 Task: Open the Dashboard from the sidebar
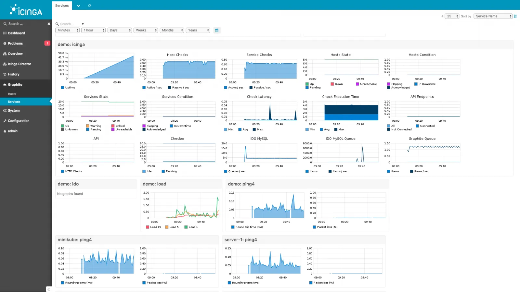(16, 33)
